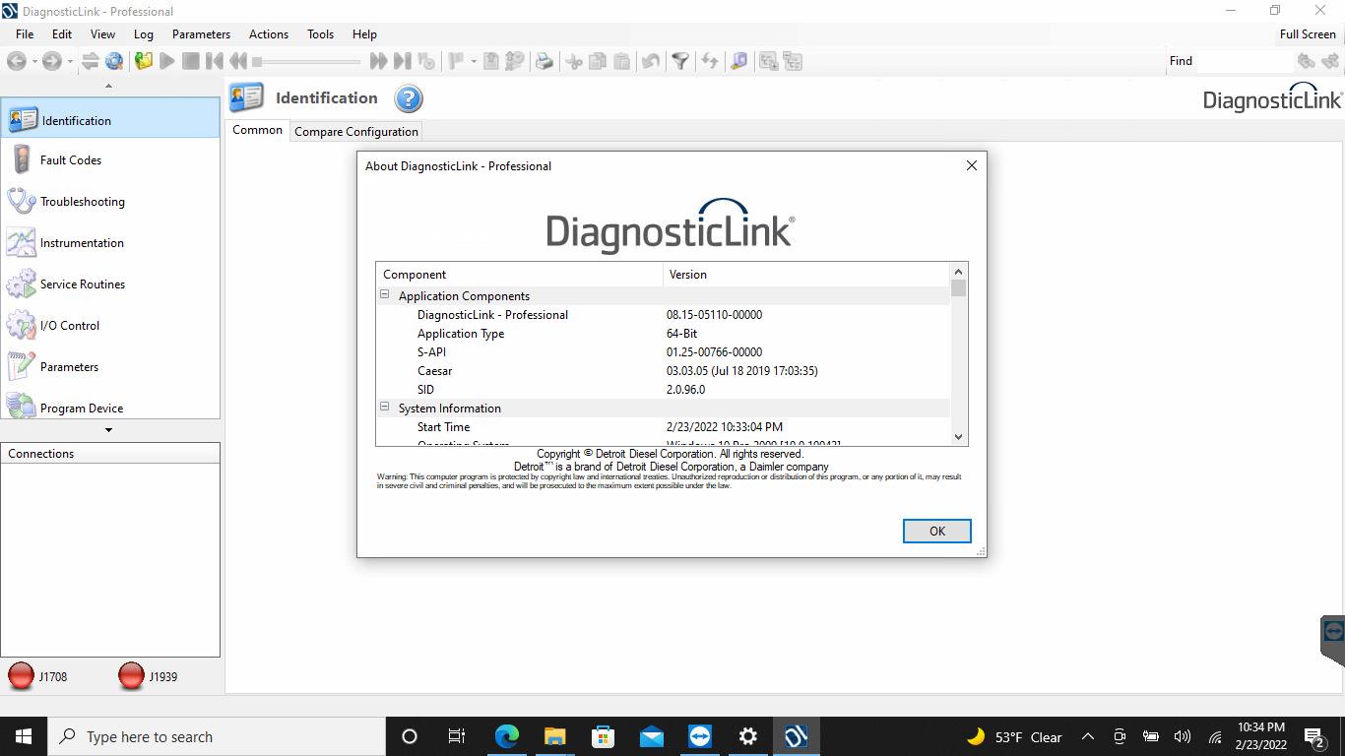Click the log playback position slider
This screenshot has height=756, width=1345.
pos(306,61)
